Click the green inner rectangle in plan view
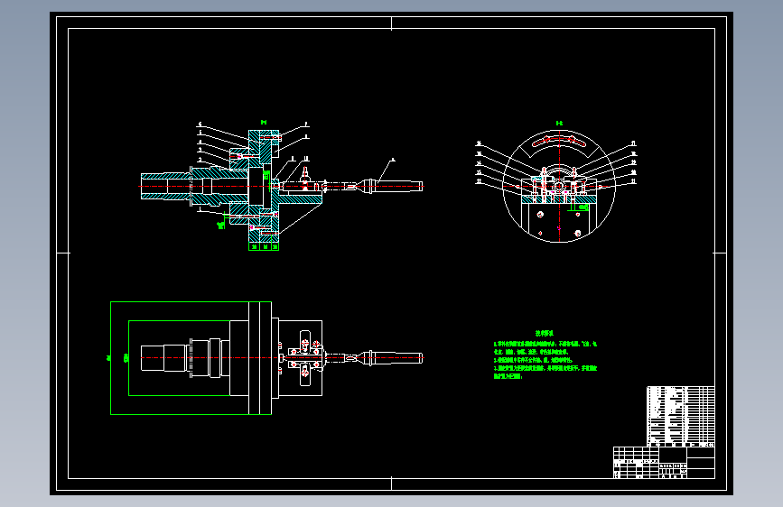 (180, 358)
